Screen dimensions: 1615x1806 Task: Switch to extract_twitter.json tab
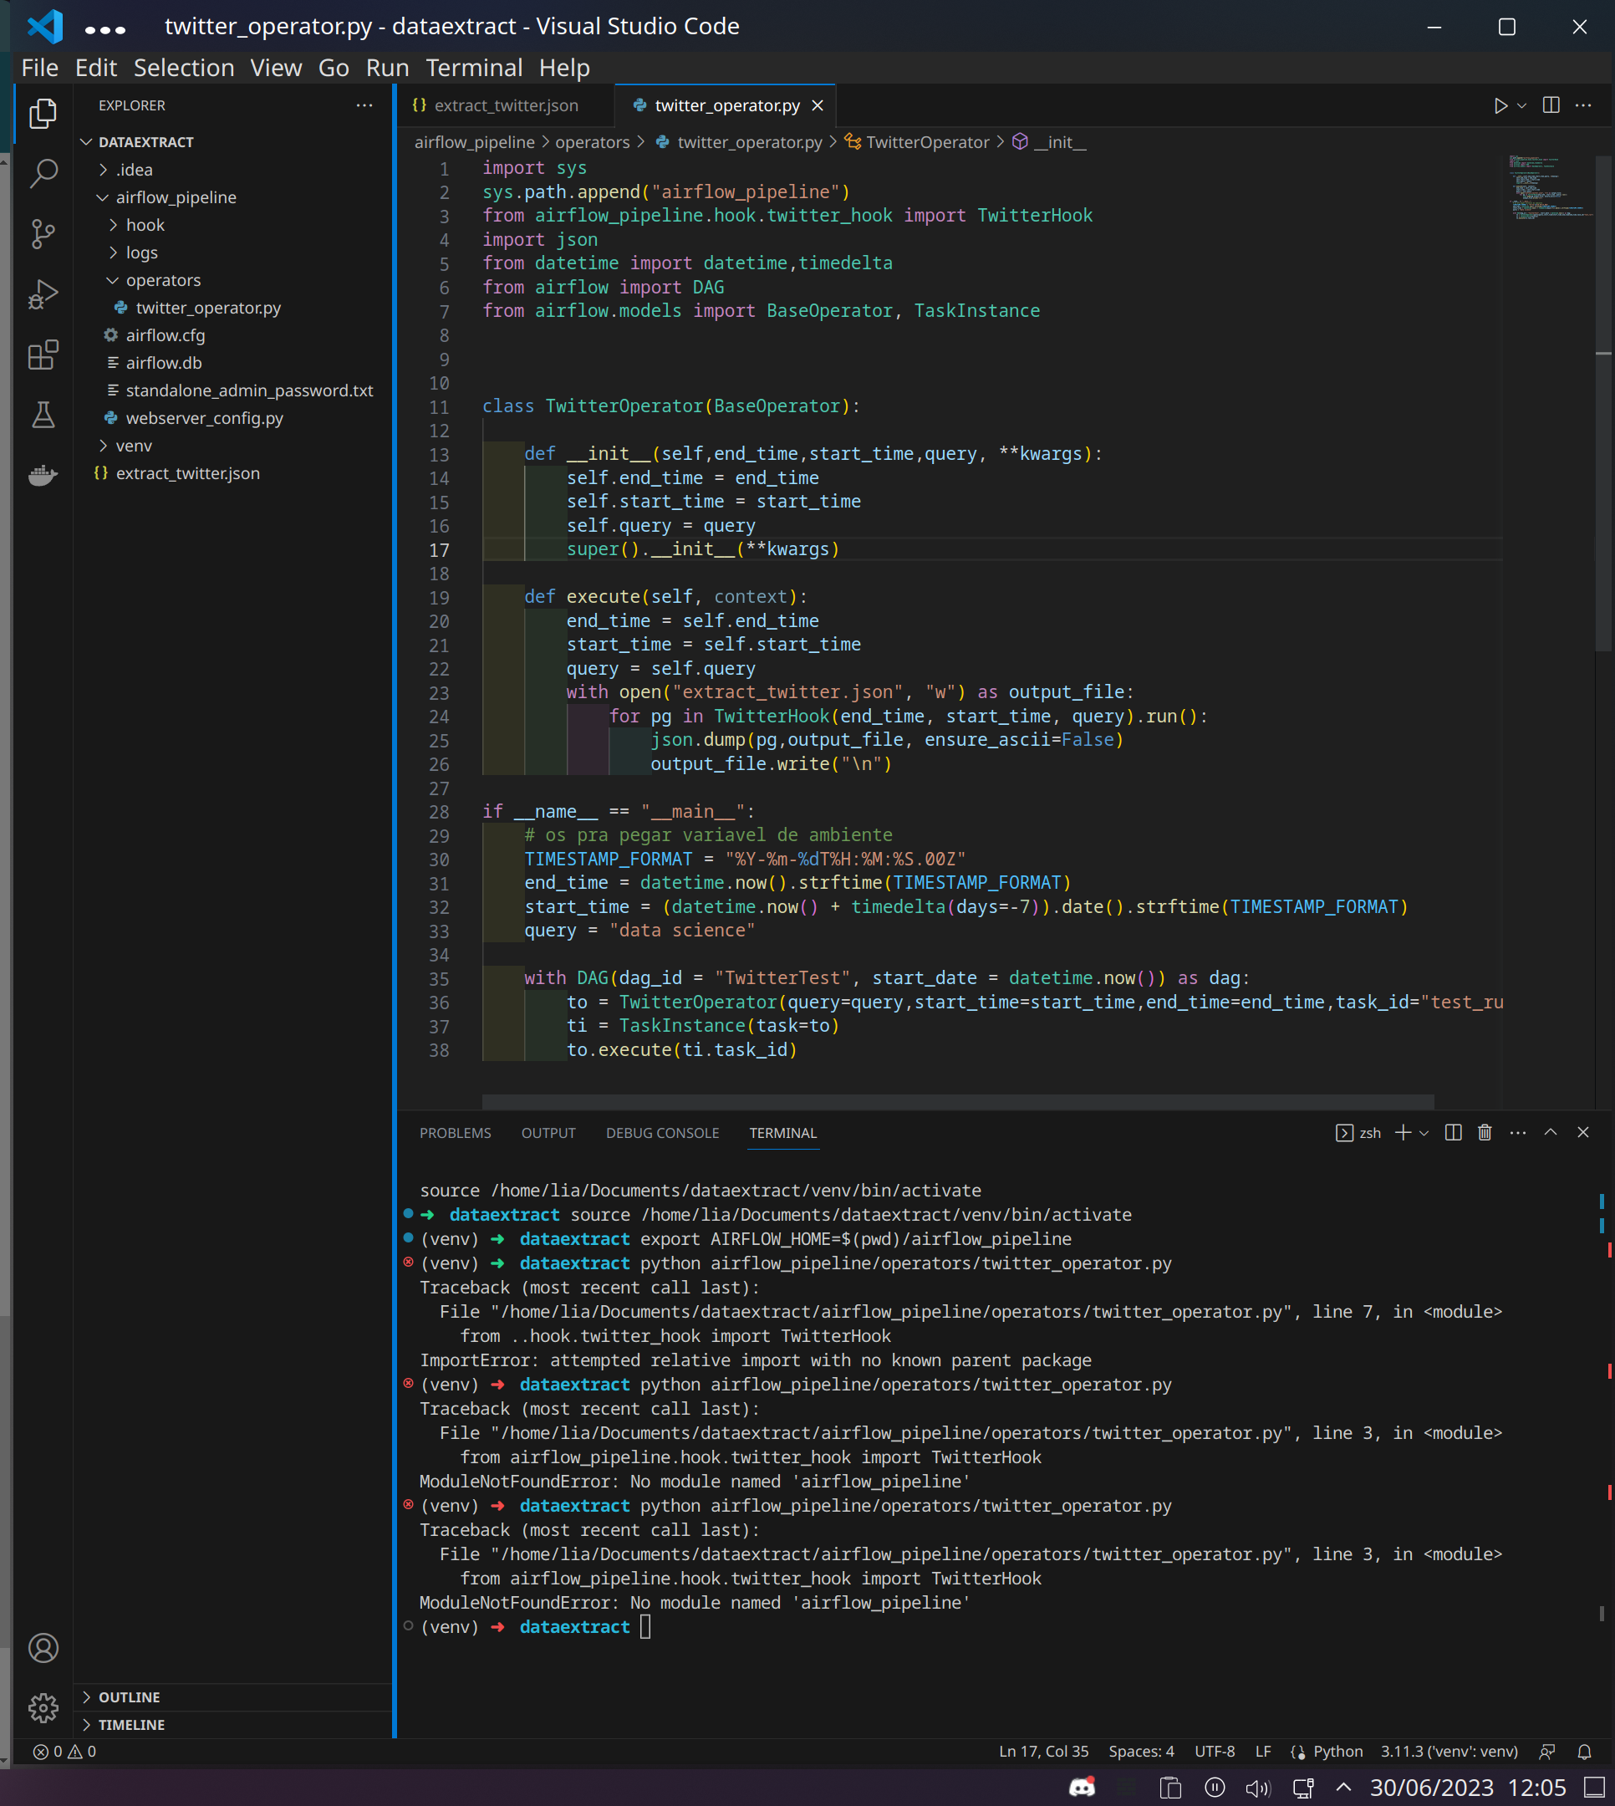point(506,105)
